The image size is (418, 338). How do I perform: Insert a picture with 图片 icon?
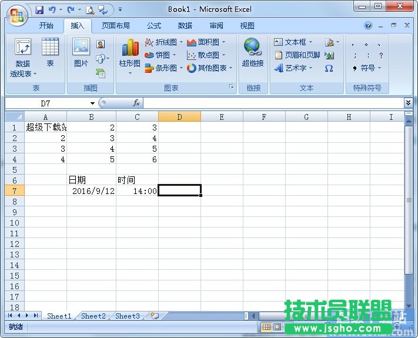[81, 52]
